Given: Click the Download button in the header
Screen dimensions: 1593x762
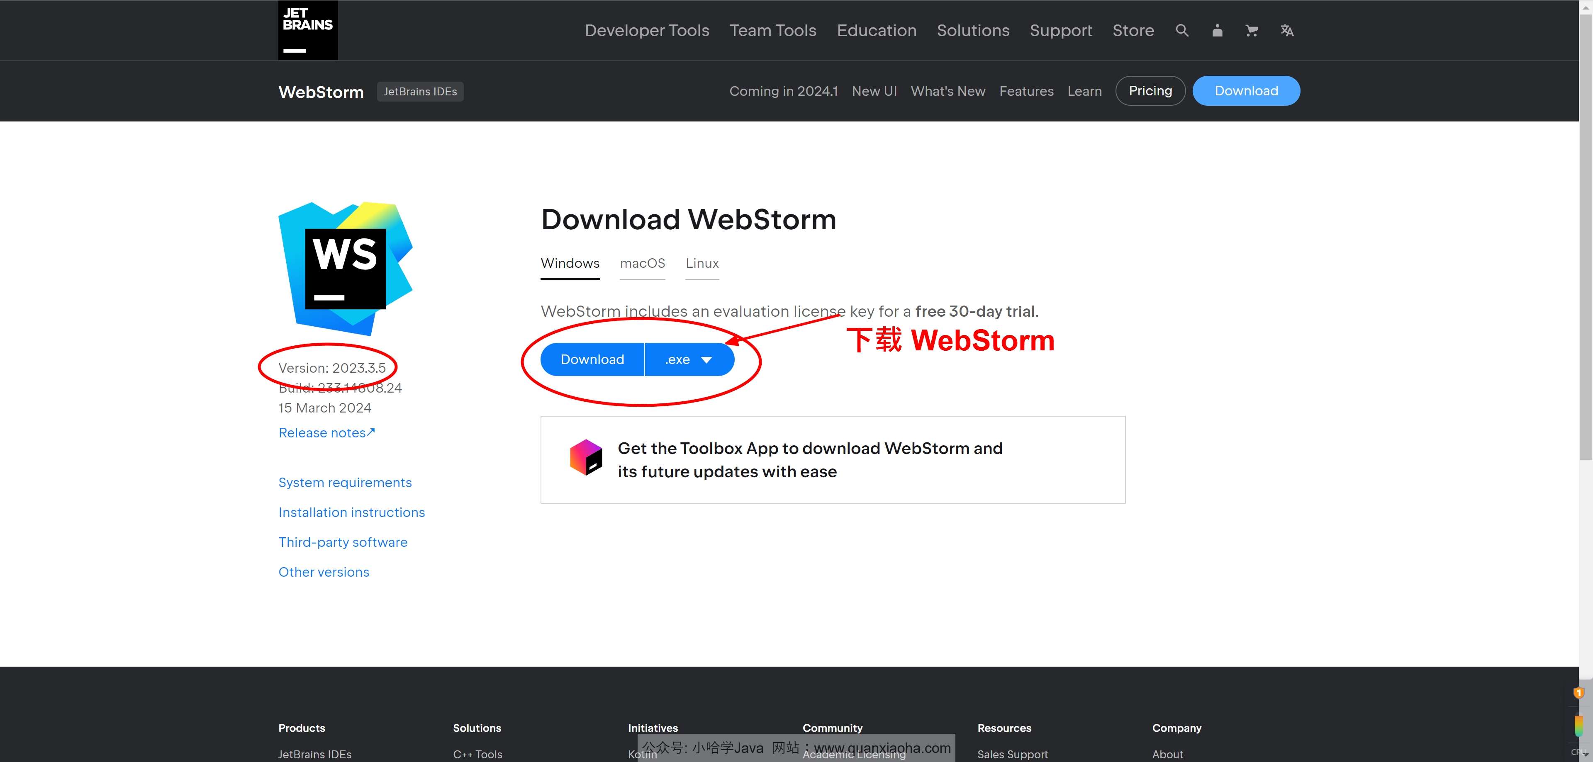Looking at the screenshot, I should (1246, 91).
